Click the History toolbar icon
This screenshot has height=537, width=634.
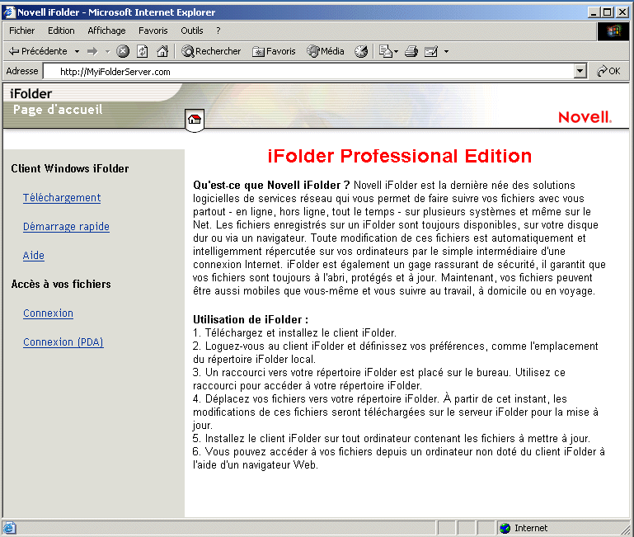coord(361,51)
